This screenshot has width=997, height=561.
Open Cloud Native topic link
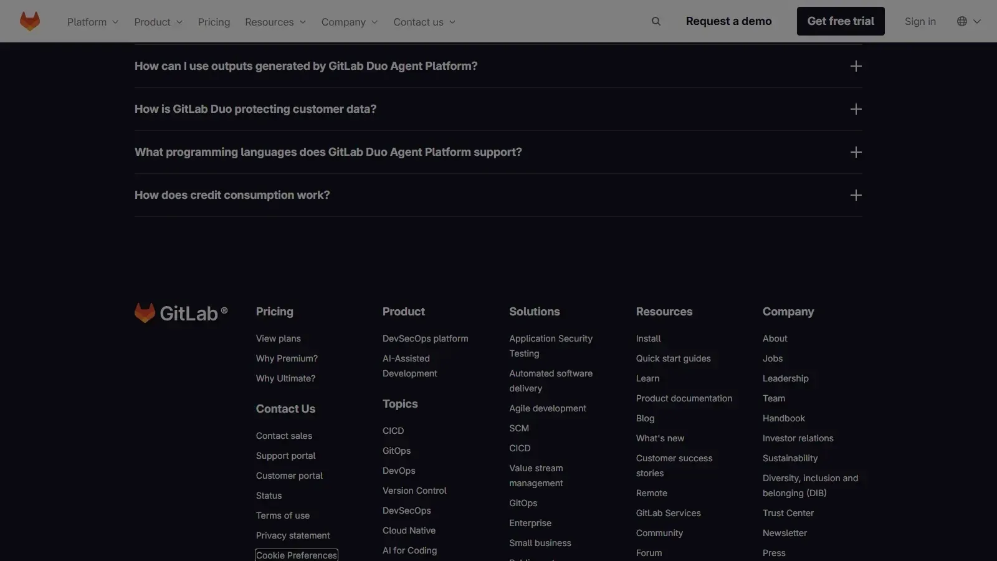[409, 530]
